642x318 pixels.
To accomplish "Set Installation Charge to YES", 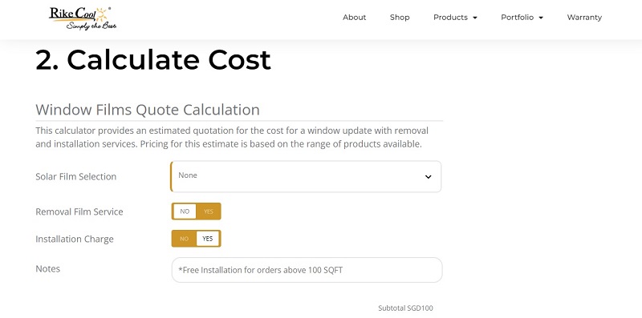I will point(208,239).
